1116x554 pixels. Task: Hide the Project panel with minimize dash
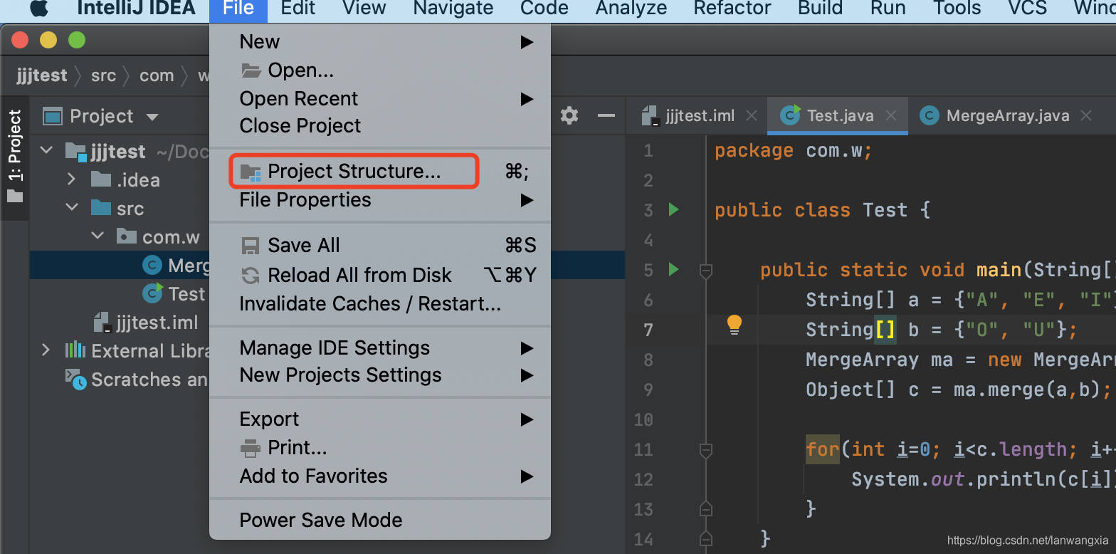[x=606, y=115]
